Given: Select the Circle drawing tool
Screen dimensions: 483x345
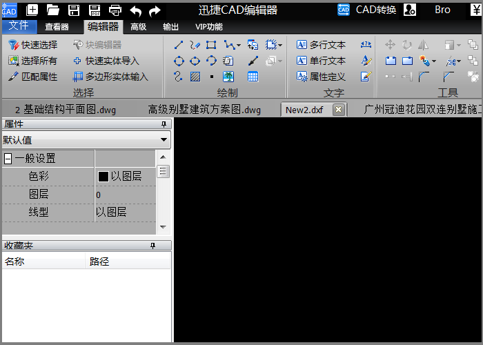Looking at the screenshot, I should [179, 61].
